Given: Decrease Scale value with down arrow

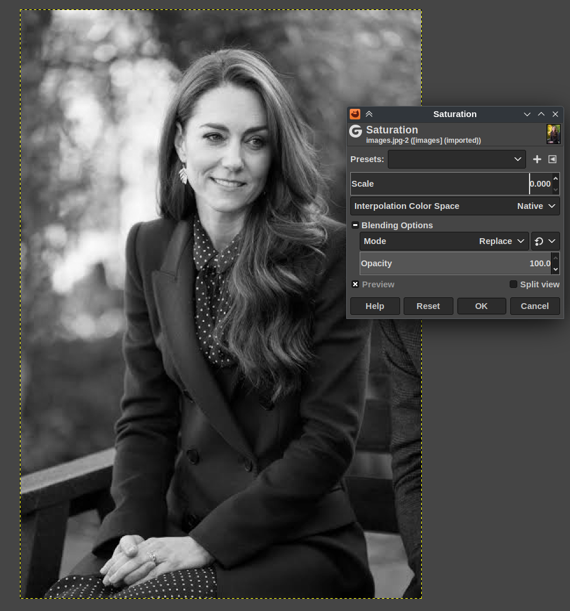Looking at the screenshot, I should click(555, 190).
